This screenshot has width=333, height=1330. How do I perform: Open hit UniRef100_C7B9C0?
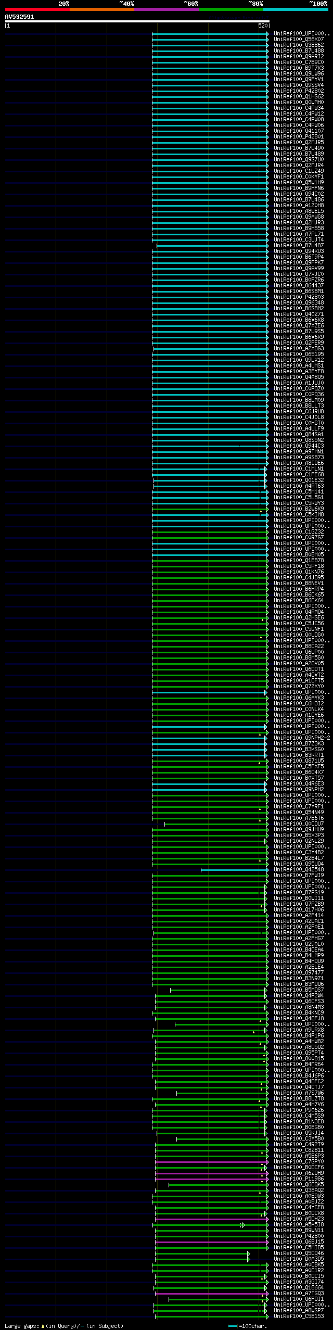[x=299, y=62]
